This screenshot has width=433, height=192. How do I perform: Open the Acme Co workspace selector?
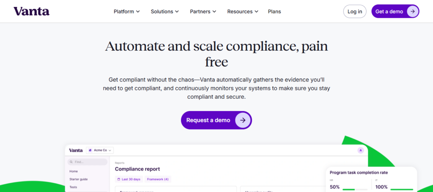[x=100, y=150]
